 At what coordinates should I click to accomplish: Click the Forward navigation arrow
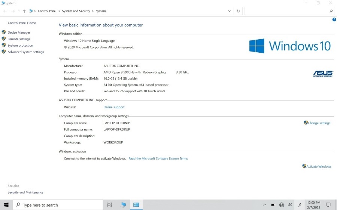13,11
